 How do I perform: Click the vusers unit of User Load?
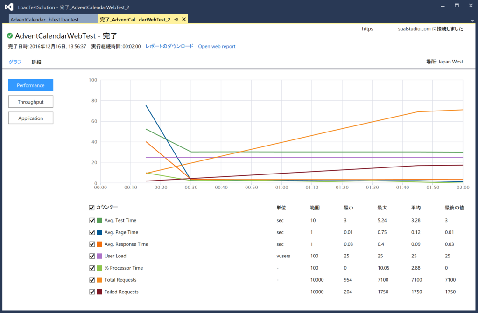point(283,256)
